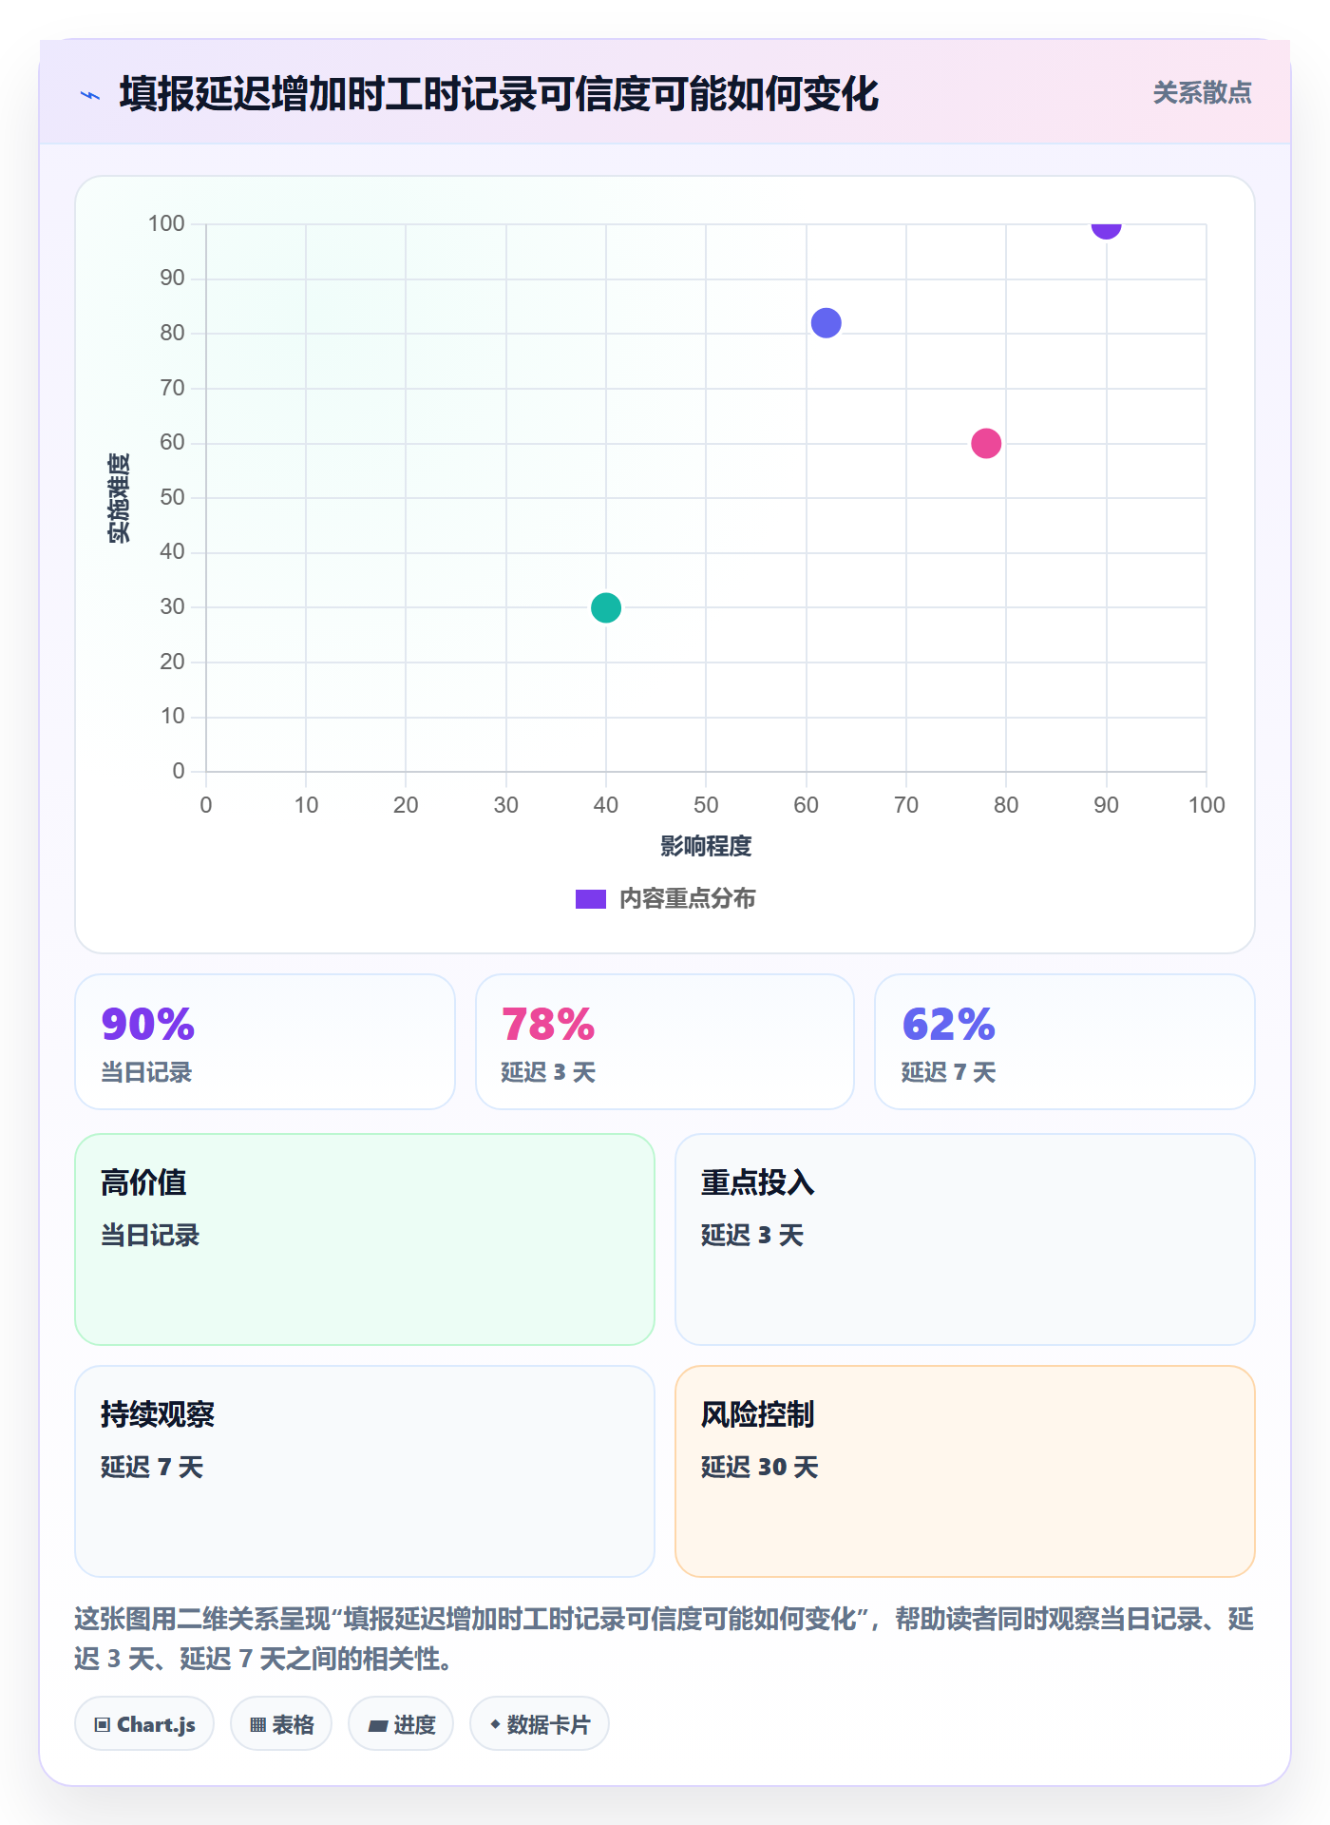1330x1825 pixels.
Task: Click the description paragraph starting with 这张图用二维关系
Action: click(664, 1639)
